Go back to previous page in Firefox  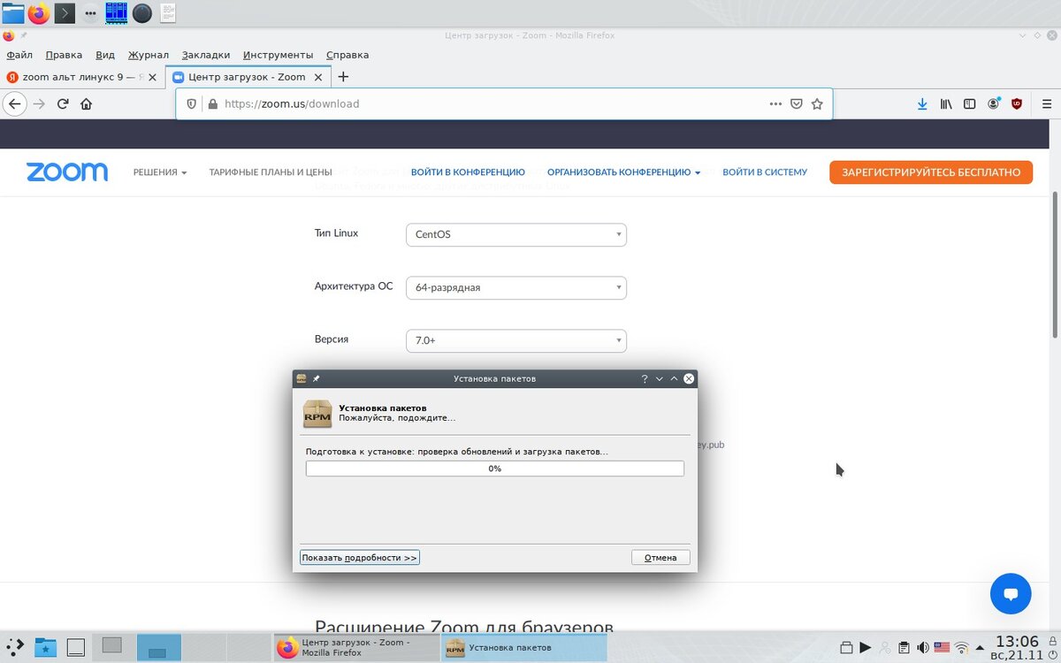[14, 103]
